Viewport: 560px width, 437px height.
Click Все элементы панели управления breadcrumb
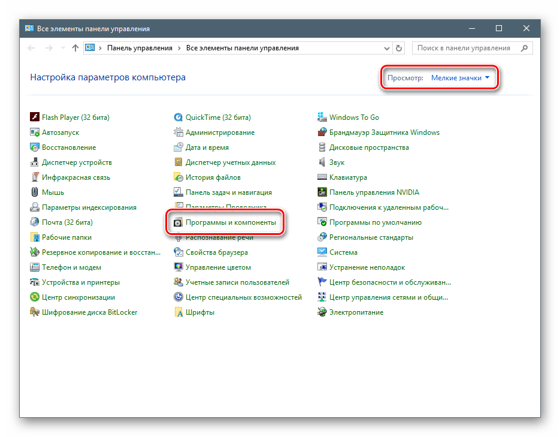click(x=243, y=48)
